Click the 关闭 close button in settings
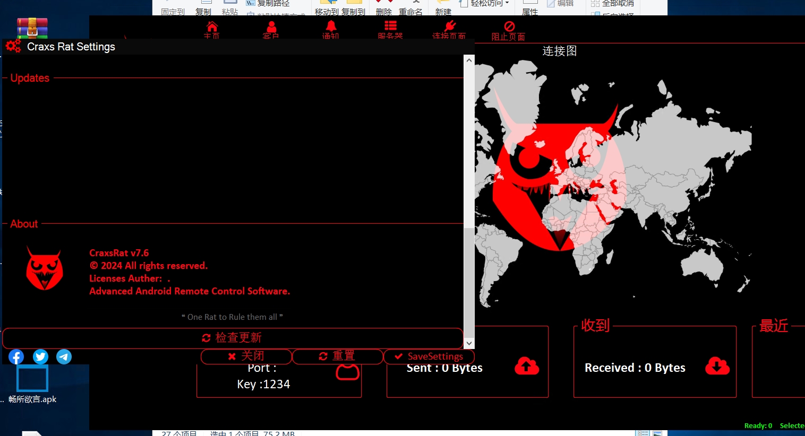 click(246, 356)
